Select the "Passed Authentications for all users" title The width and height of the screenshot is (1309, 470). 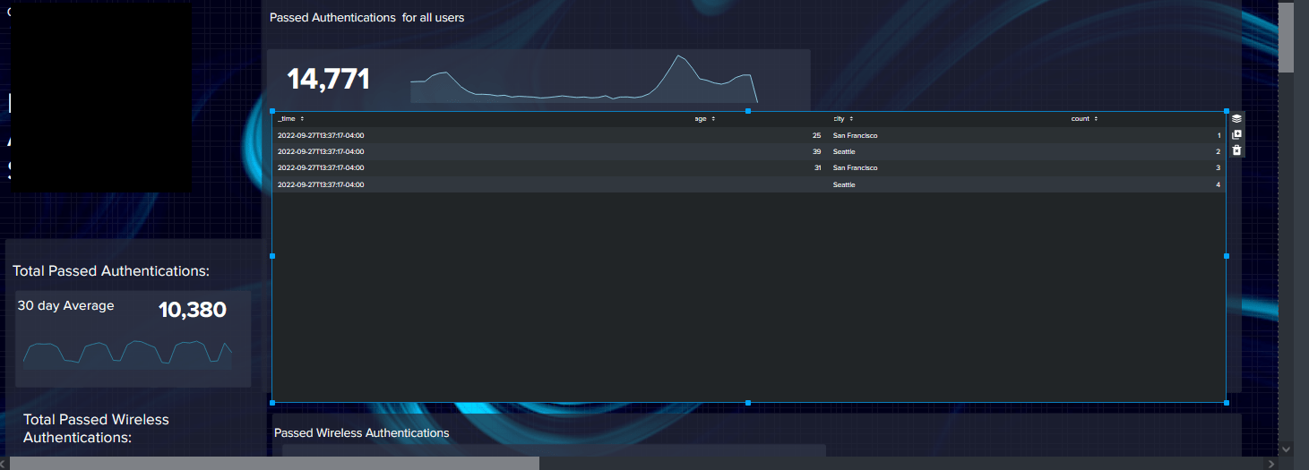pos(366,18)
